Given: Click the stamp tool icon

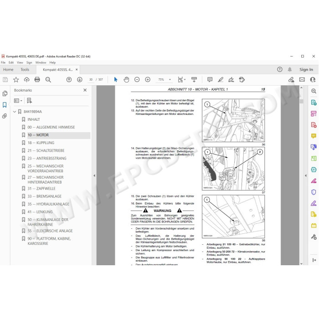Looking at the screenshot, I should point(242,80).
